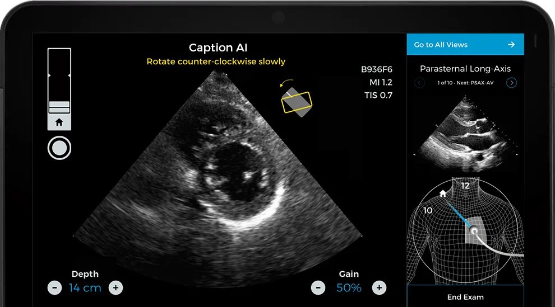Image resolution: width=555 pixels, height=307 pixels.
Task: Go to next view PSAX-AV chevron
Action: [x=511, y=83]
